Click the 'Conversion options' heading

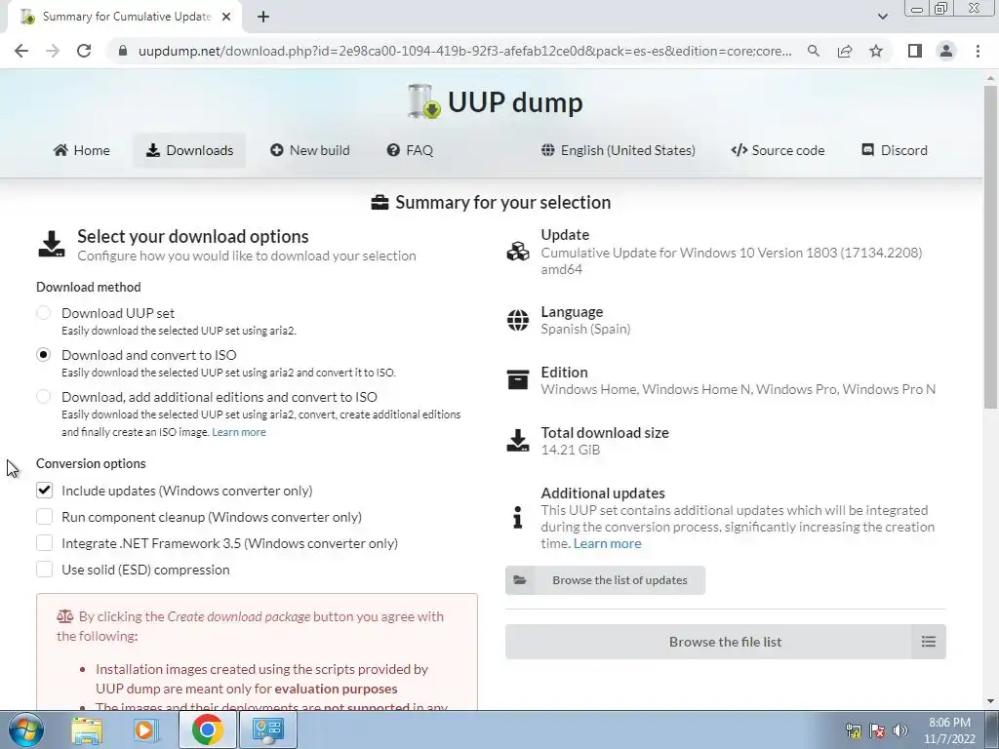pos(91,463)
